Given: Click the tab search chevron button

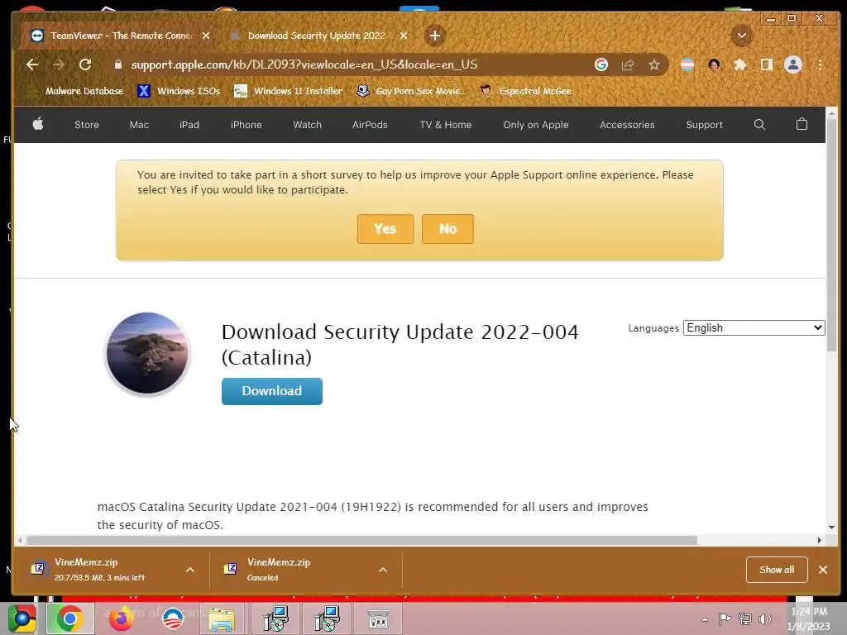Looking at the screenshot, I should tap(742, 36).
